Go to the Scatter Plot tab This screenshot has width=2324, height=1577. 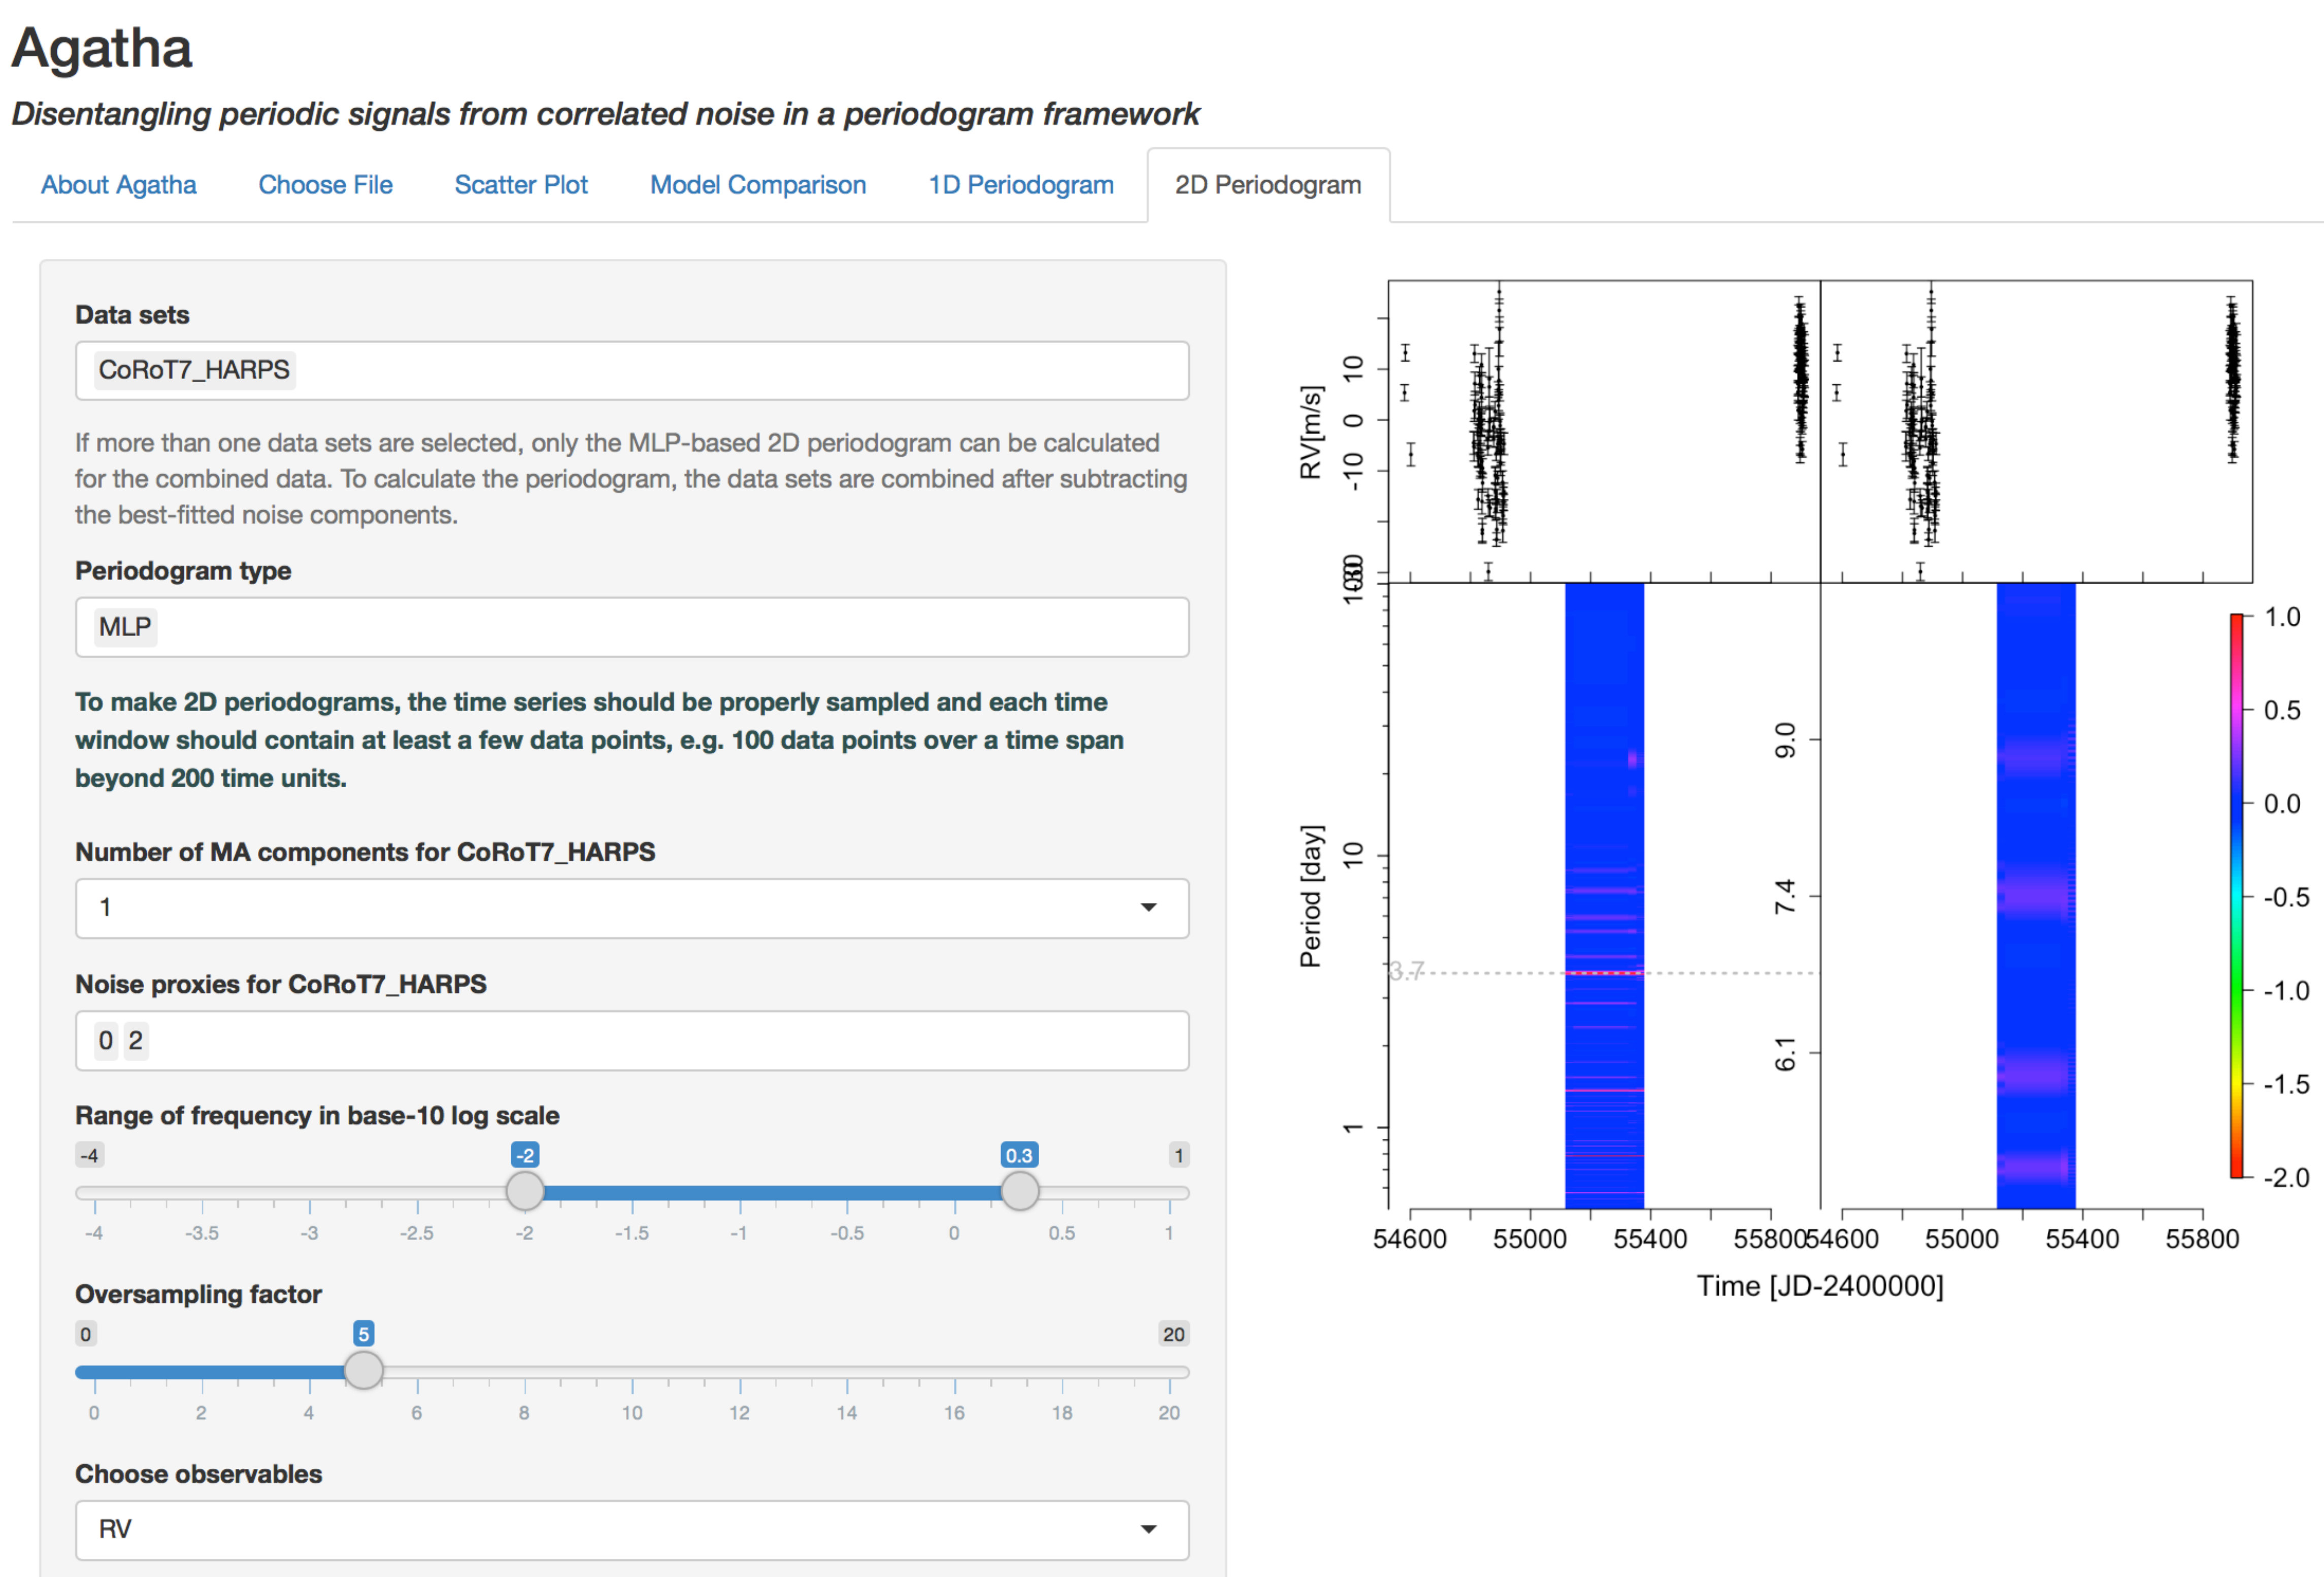click(521, 185)
